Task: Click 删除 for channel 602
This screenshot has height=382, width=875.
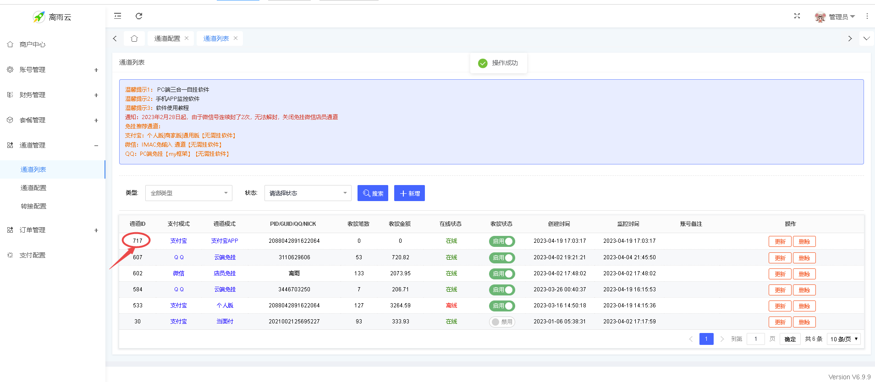Action: (x=804, y=274)
